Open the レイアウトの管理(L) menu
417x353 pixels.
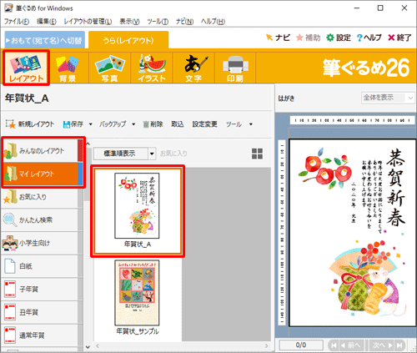coord(88,22)
